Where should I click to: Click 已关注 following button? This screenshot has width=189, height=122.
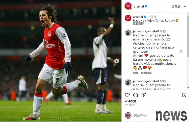click(176, 6)
